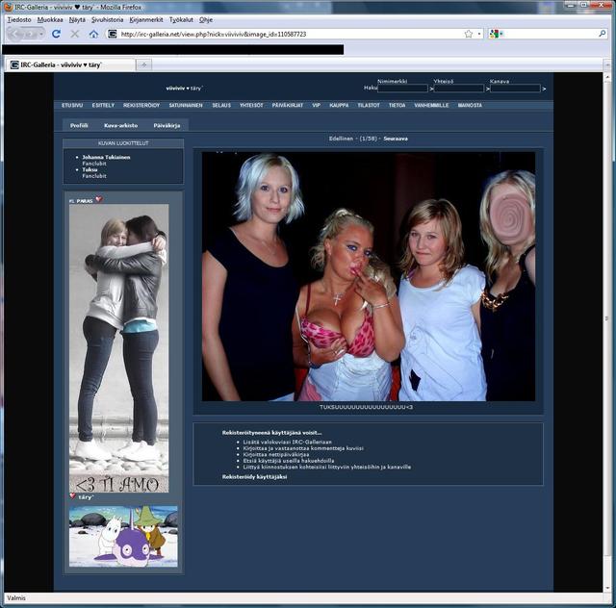Open YHTEISÖT navigation link
Screen dimensions: 616x608
tap(251, 105)
